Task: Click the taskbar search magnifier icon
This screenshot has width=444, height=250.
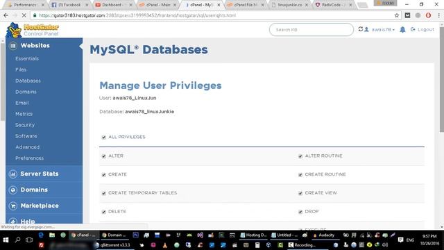Action: point(17,240)
